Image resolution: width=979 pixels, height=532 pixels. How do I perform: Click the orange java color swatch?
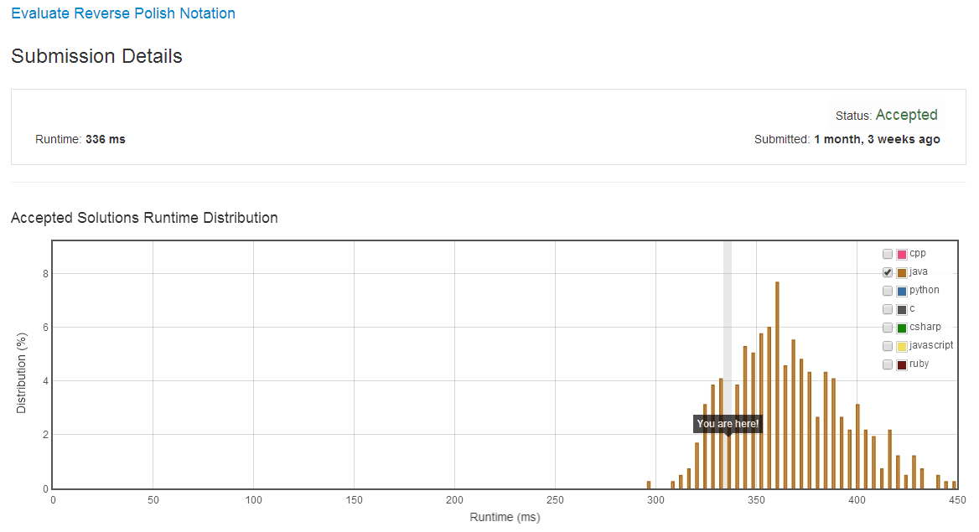[902, 273]
